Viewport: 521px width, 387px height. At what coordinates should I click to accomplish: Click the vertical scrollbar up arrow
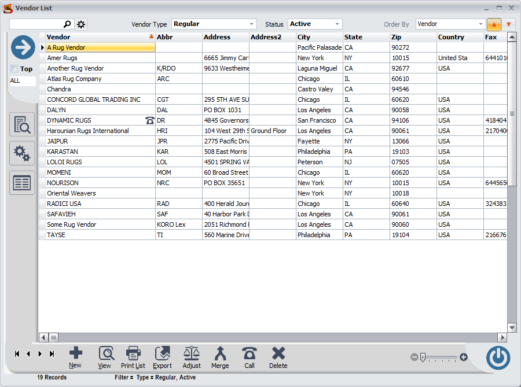click(x=512, y=37)
